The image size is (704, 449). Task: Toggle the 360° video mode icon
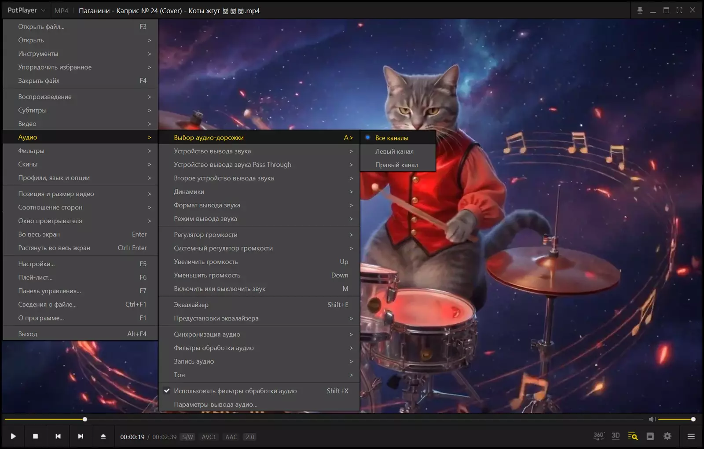pyautogui.click(x=598, y=436)
